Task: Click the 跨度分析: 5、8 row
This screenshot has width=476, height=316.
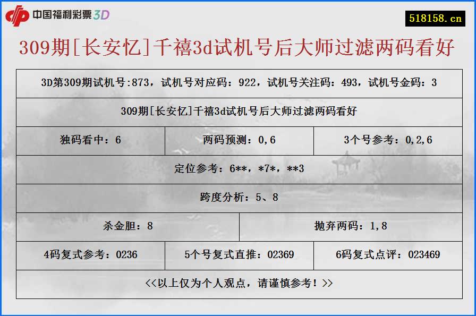Action: 238,198
